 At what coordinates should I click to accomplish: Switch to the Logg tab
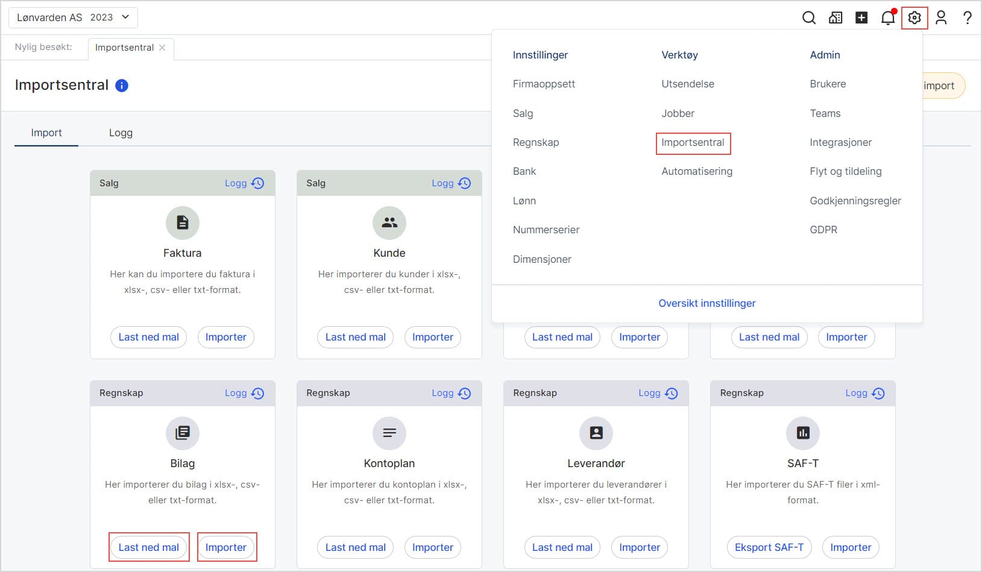(x=121, y=133)
